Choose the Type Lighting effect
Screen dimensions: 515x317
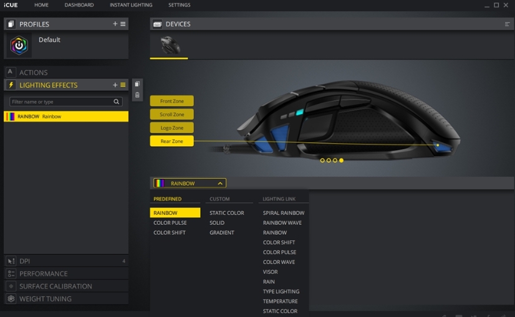coord(281,291)
